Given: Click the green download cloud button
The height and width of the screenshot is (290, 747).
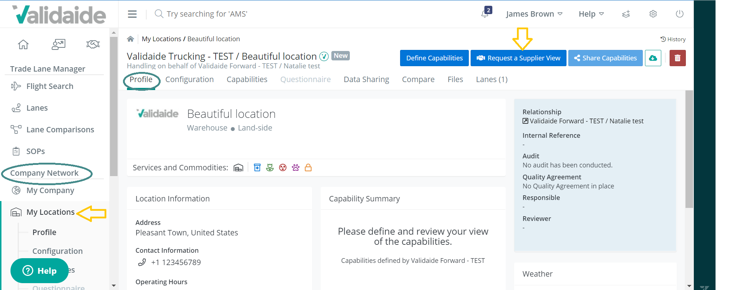Looking at the screenshot, I should coord(653,58).
